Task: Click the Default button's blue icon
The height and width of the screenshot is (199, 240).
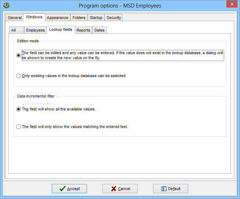Action: point(164,189)
